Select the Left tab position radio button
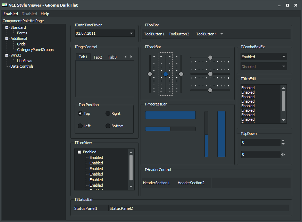The width and height of the screenshot is (302, 222). point(80,126)
